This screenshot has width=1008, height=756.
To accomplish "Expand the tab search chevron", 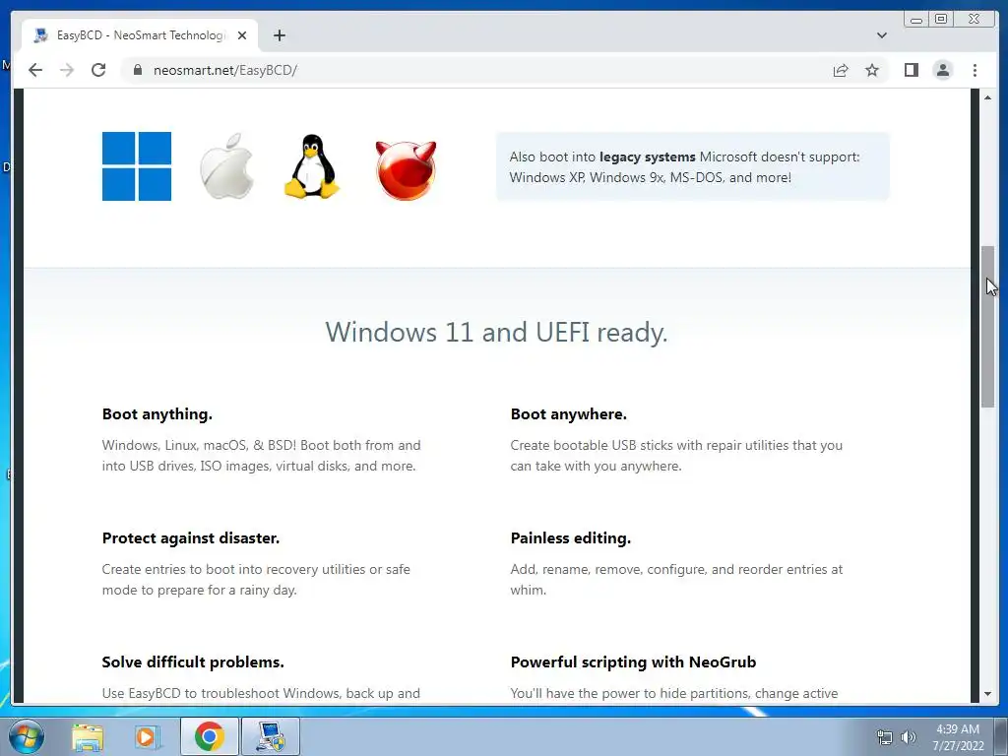I will pos(881,35).
